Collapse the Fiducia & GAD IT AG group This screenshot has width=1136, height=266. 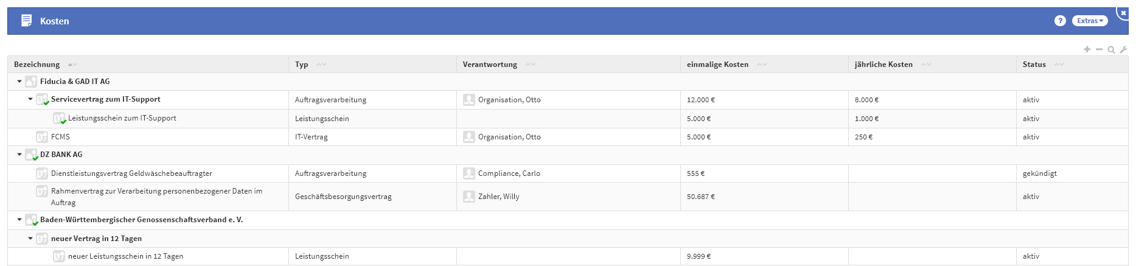pos(19,82)
